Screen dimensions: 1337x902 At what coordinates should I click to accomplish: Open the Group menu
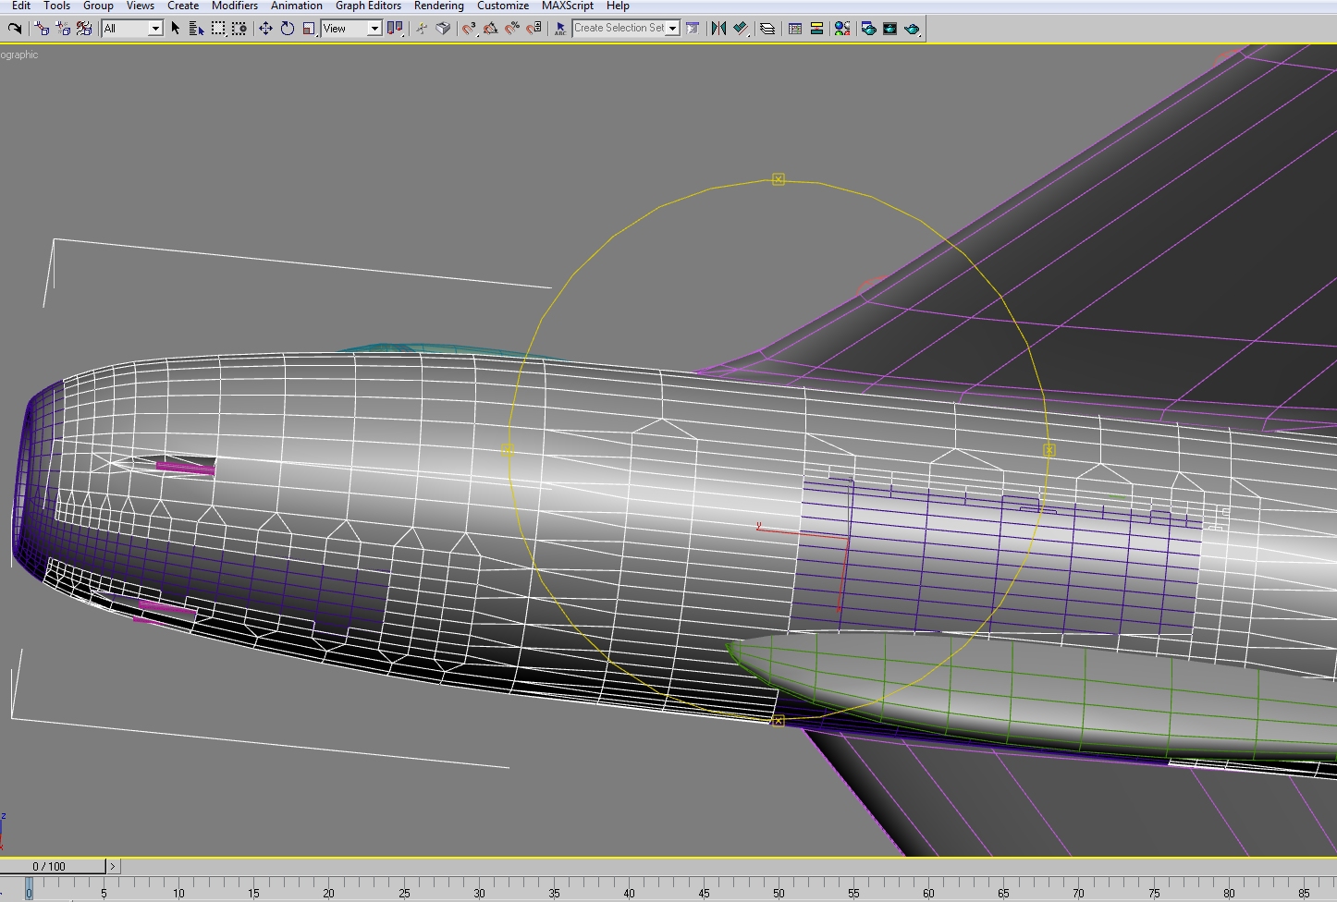(98, 6)
